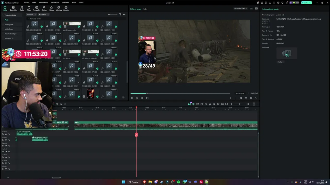The image size is (330, 185).
Task: Mute the Áudio 3 track
Action: coord(6,146)
